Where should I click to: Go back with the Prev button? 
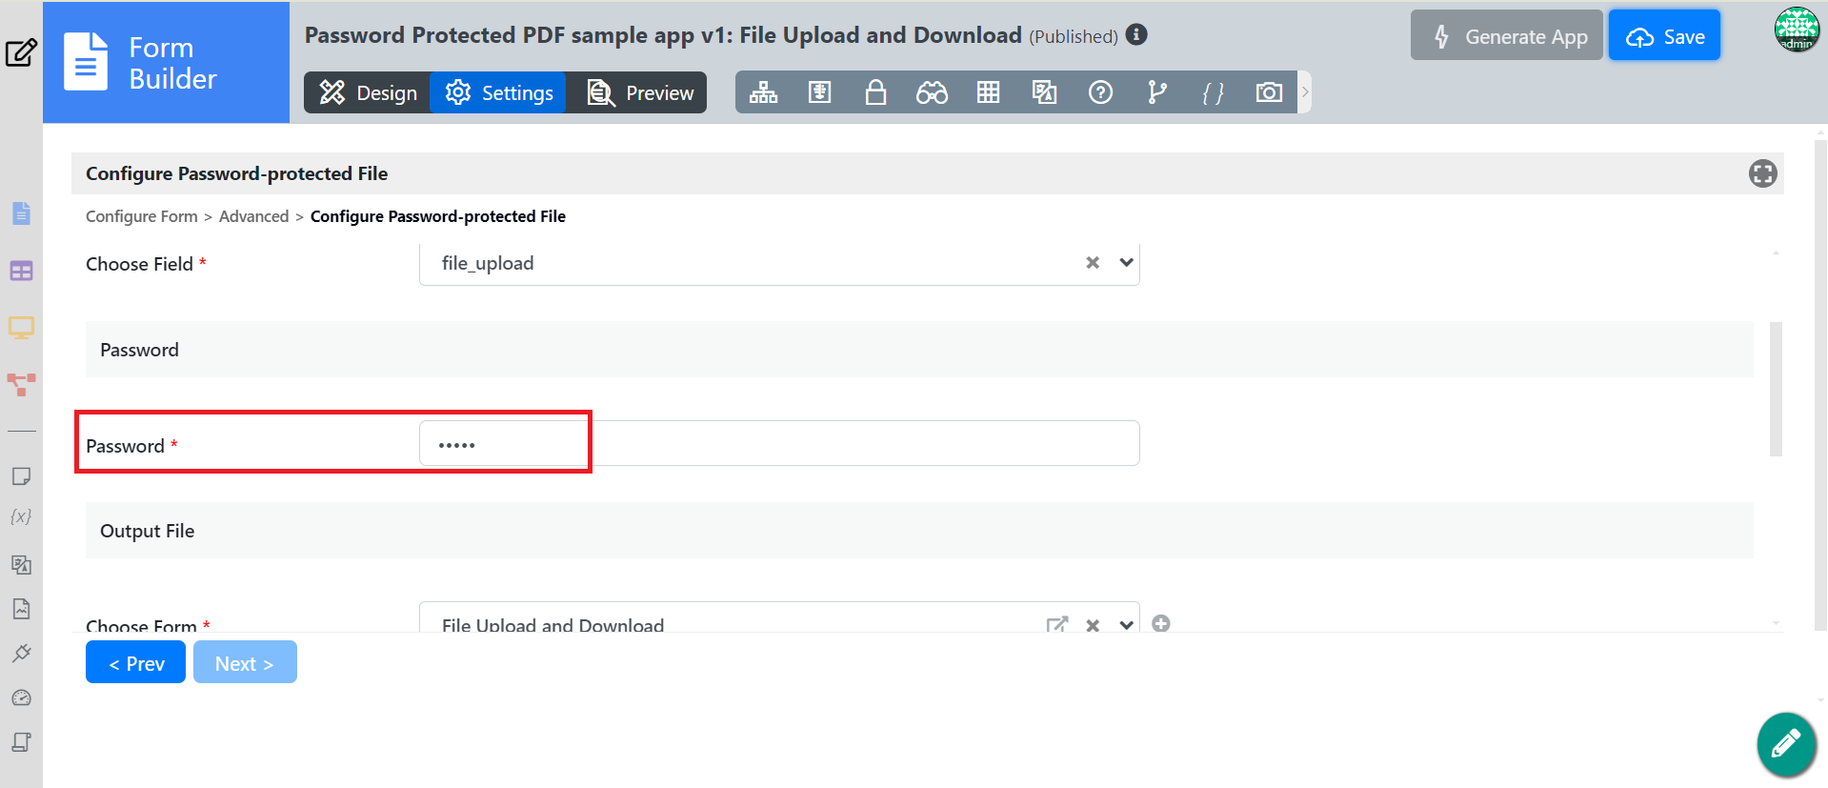[x=135, y=662]
